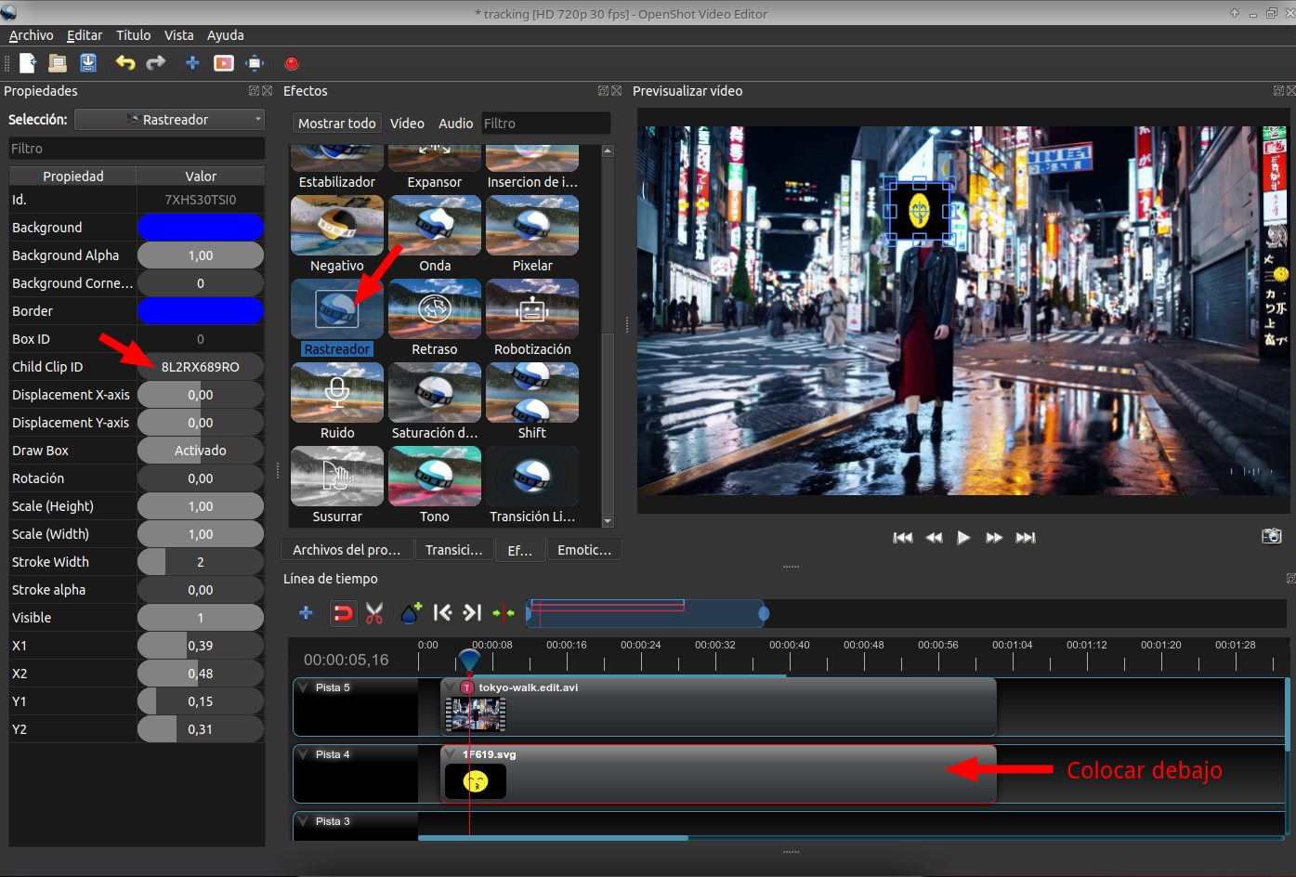The width and height of the screenshot is (1296, 877).
Task: Select the Ruido effect icon
Action: pos(336,392)
